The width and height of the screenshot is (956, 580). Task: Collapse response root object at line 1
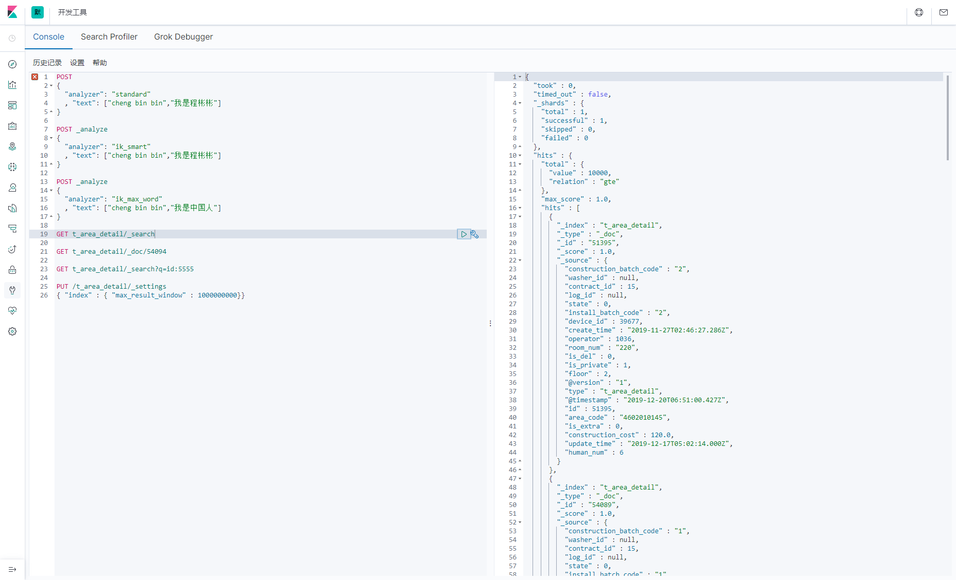point(520,77)
